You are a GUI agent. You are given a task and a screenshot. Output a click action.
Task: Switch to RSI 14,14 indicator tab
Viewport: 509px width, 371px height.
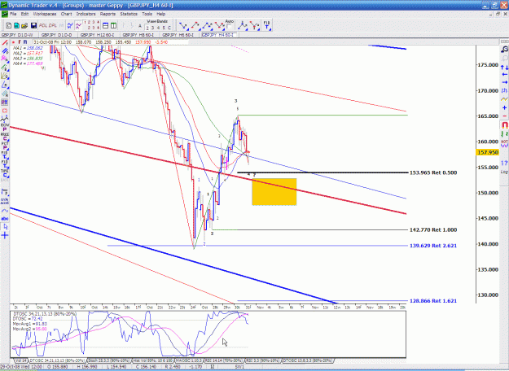[224, 360]
